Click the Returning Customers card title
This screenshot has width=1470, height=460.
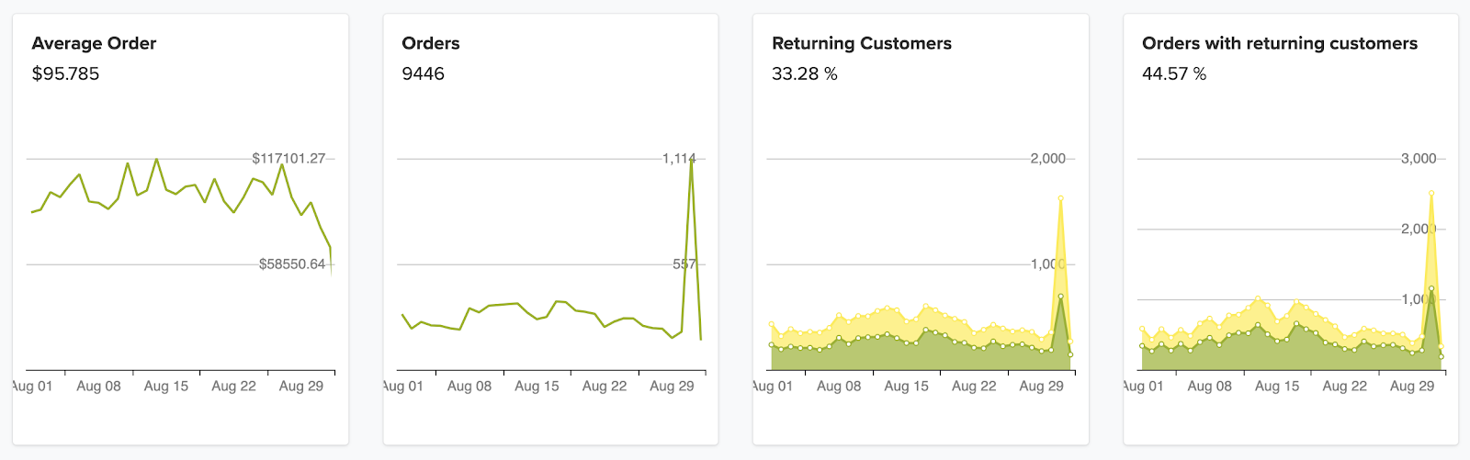(862, 43)
